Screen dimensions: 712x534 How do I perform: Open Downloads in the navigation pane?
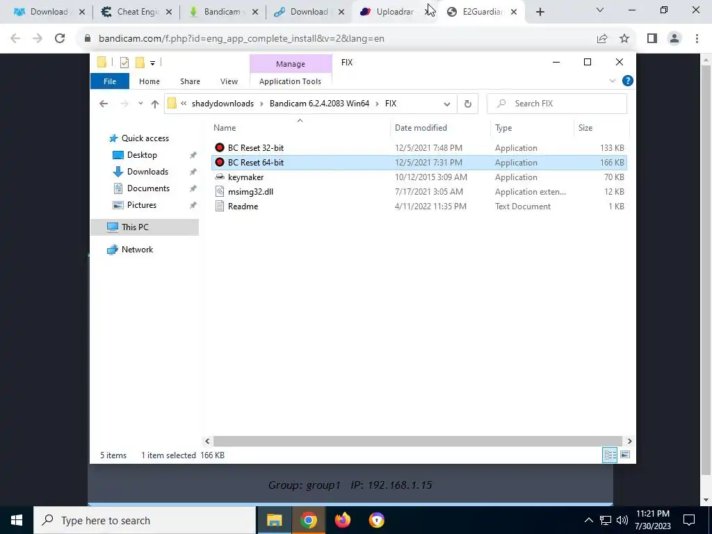click(x=147, y=172)
